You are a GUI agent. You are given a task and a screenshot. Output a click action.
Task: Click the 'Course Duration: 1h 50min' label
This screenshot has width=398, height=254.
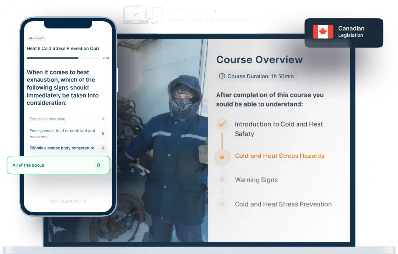pos(260,76)
